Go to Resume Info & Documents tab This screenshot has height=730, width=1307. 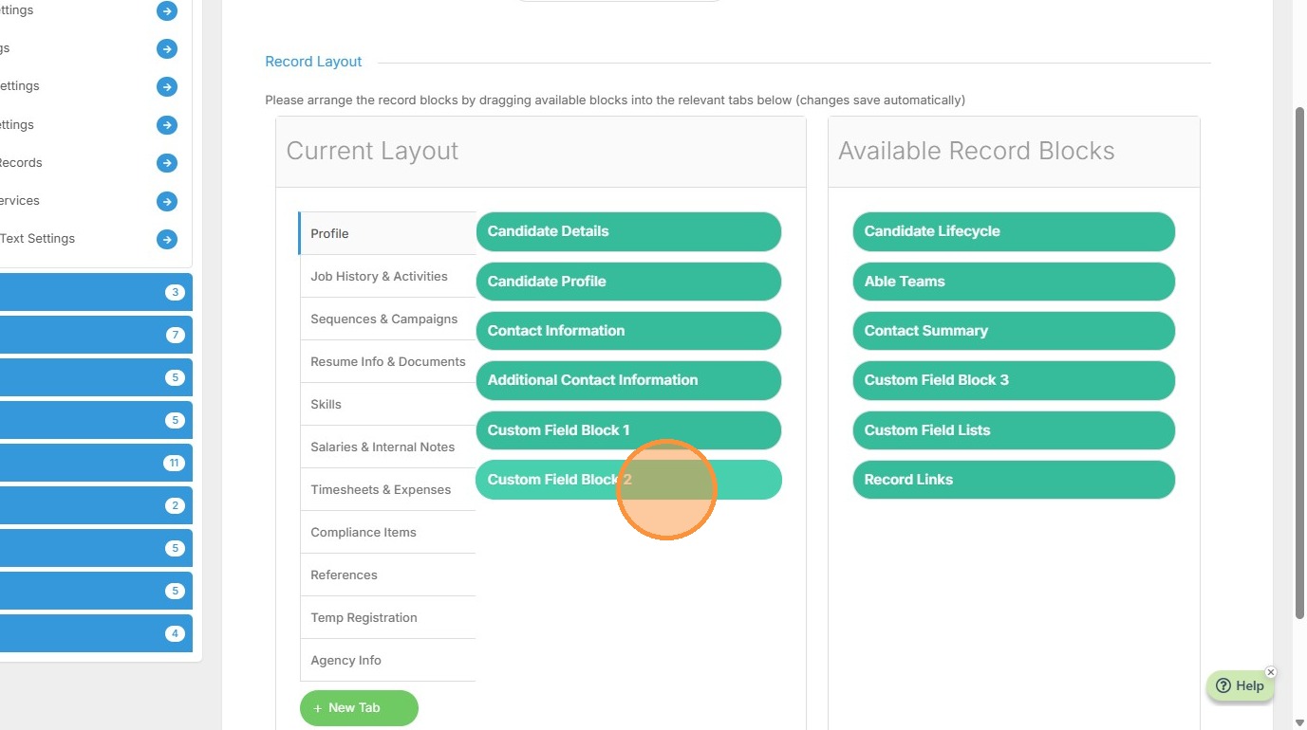387,361
